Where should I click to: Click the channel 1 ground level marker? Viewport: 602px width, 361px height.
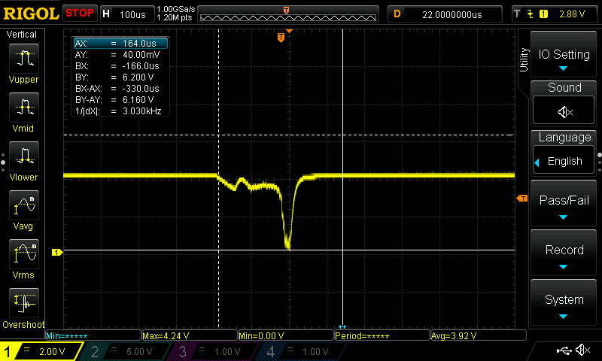click(57, 252)
